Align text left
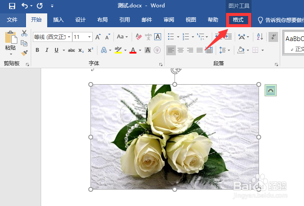The image size is (304, 206). click(171, 50)
